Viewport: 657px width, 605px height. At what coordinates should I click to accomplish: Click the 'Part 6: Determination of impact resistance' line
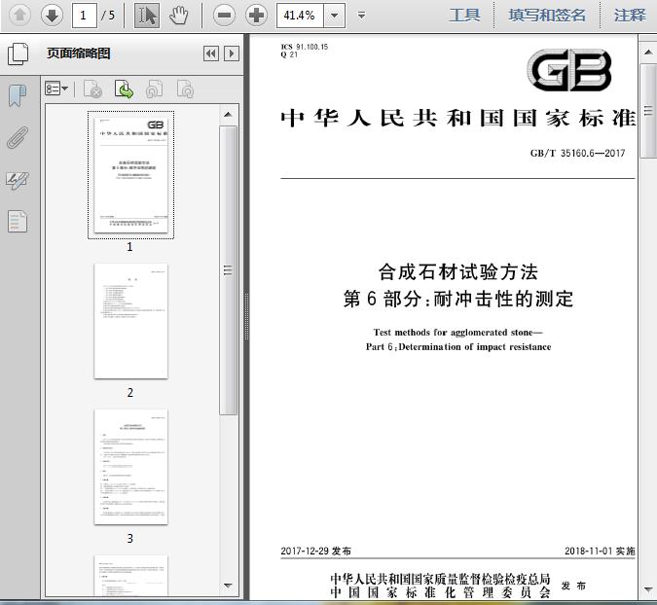click(458, 347)
